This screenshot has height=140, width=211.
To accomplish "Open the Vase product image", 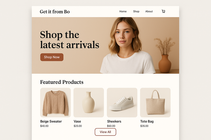I will [x=89, y=102].
